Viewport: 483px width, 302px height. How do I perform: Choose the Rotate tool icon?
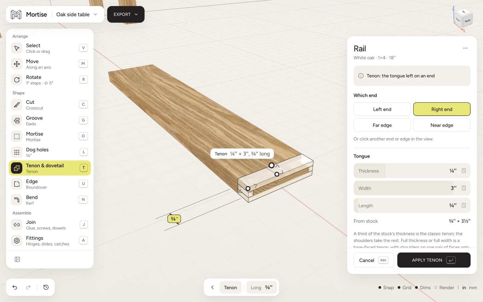point(17,80)
